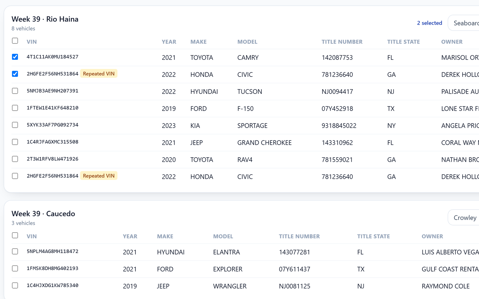This screenshot has width=479, height=299.
Task: Click title number 07Y611437 in Caucedo
Action: pos(294,269)
